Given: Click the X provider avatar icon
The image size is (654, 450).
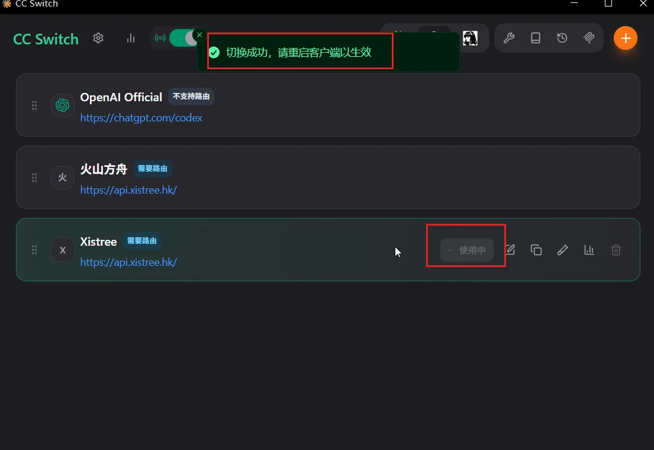Looking at the screenshot, I should click(63, 250).
